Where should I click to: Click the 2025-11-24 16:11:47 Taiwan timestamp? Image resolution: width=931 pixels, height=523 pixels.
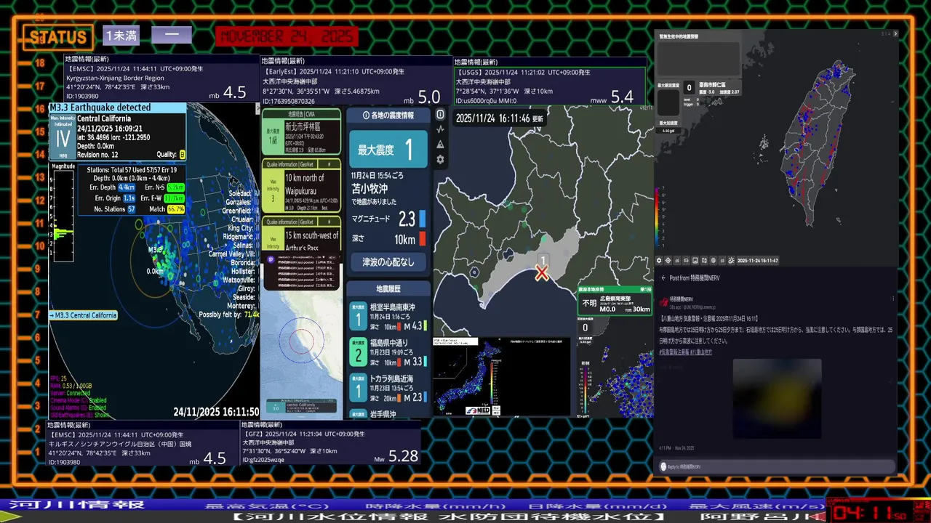click(757, 260)
